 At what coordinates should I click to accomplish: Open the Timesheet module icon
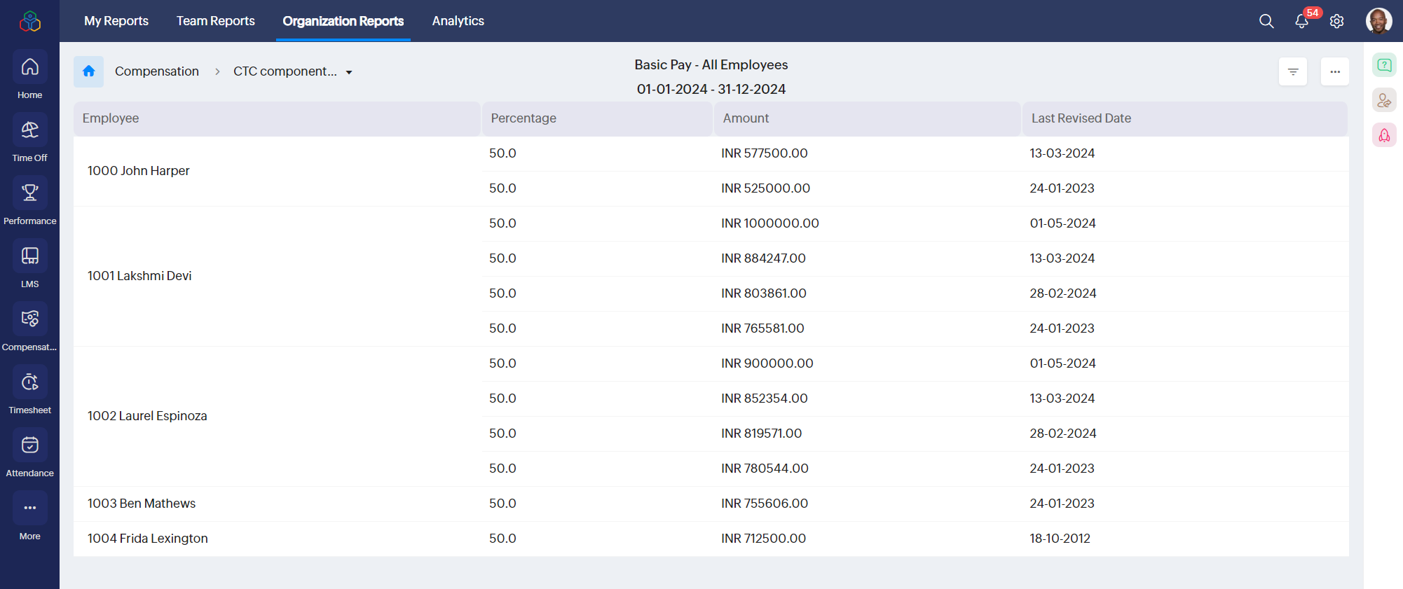click(x=29, y=382)
